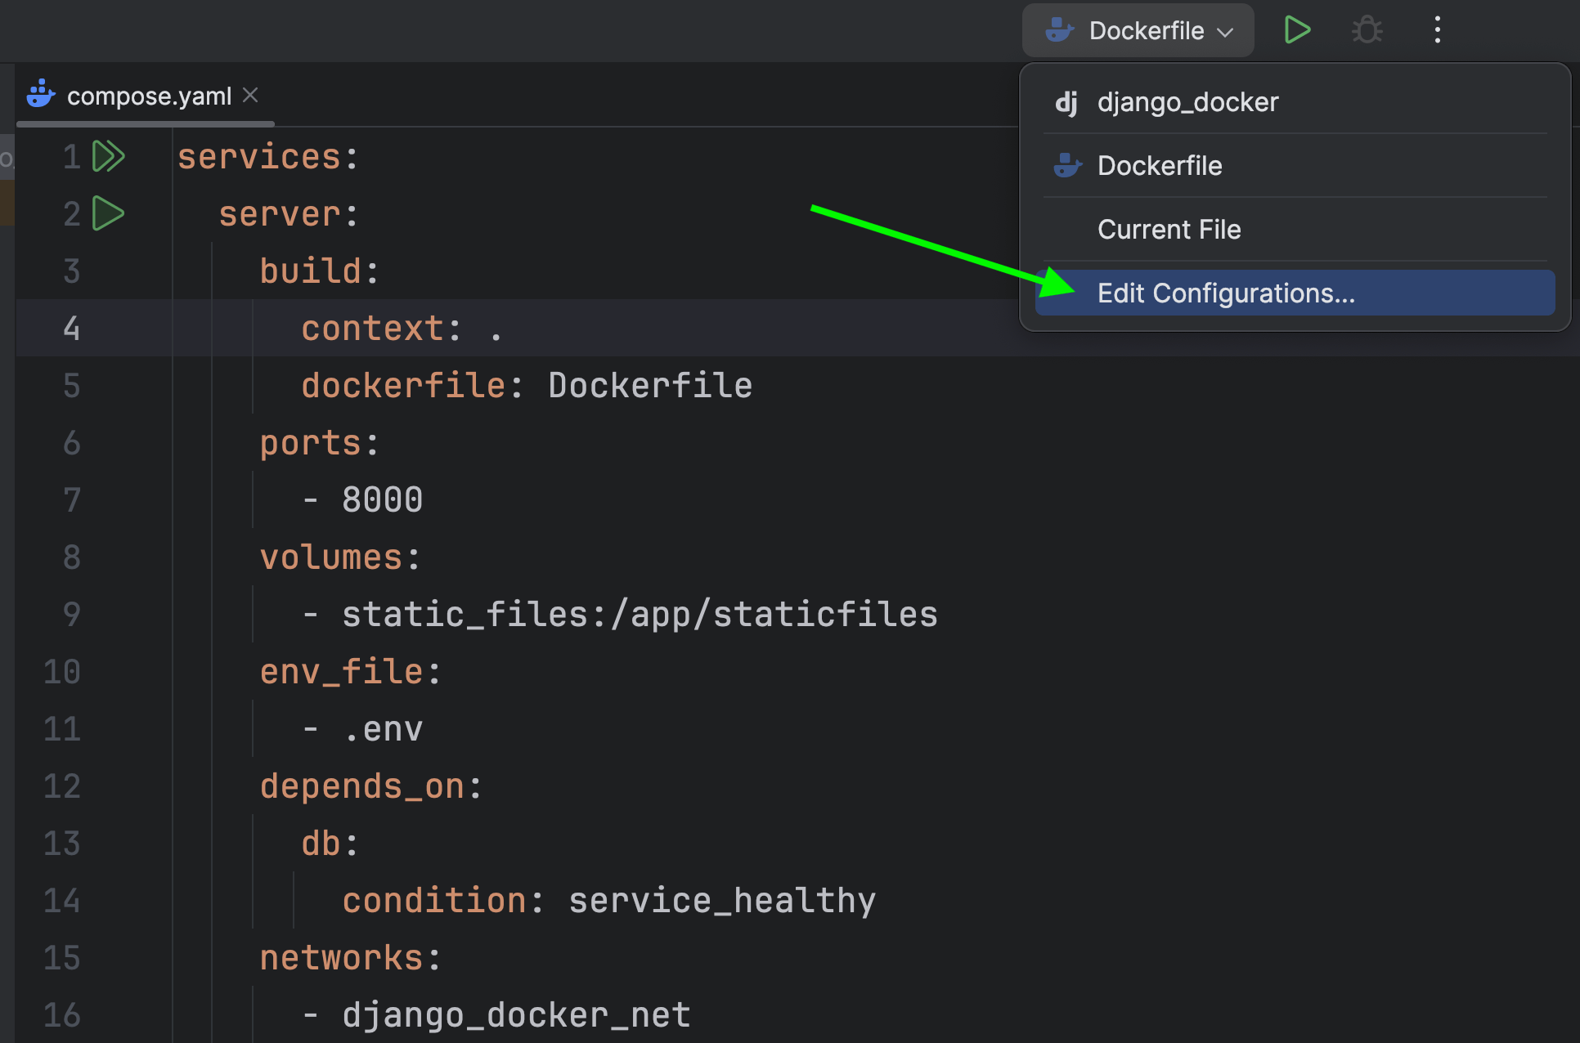Screen dimensions: 1580x1043
Task: Choose Current File from the popup
Action: coord(1169,230)
